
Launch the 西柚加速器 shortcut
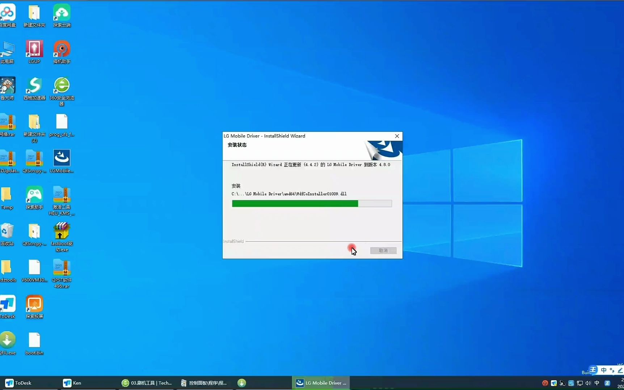(34, 88)
